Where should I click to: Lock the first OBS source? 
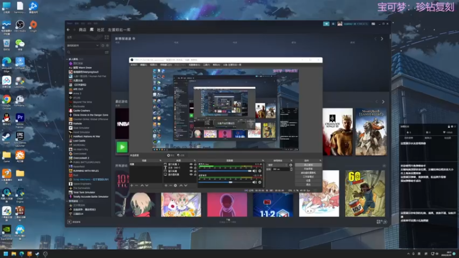[195, 165]
